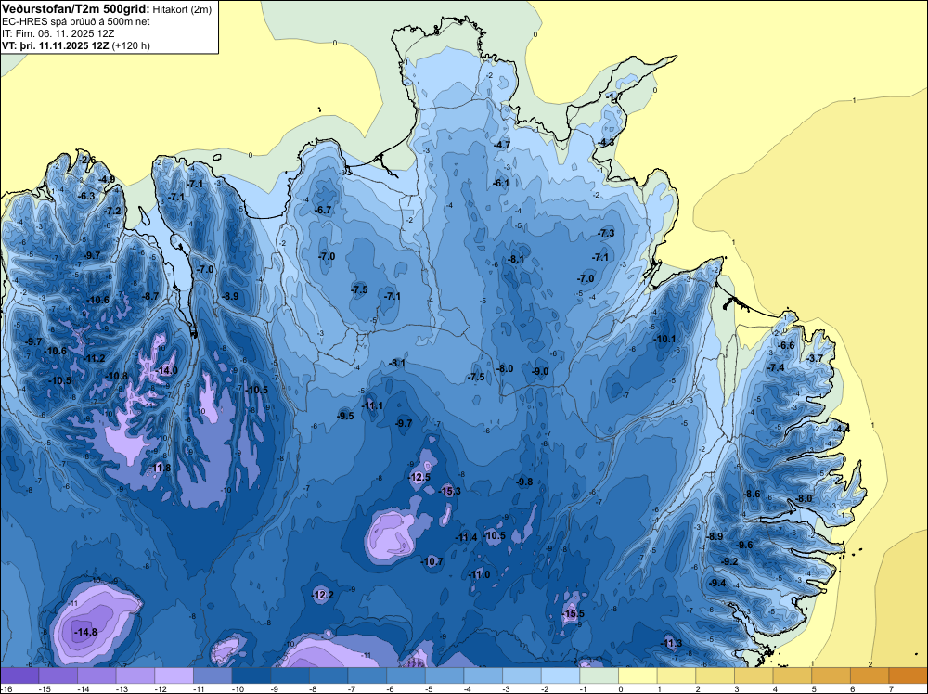Click the legend swatch between -1 and 0
Screen dimensions: 928x694
(599, 675)
